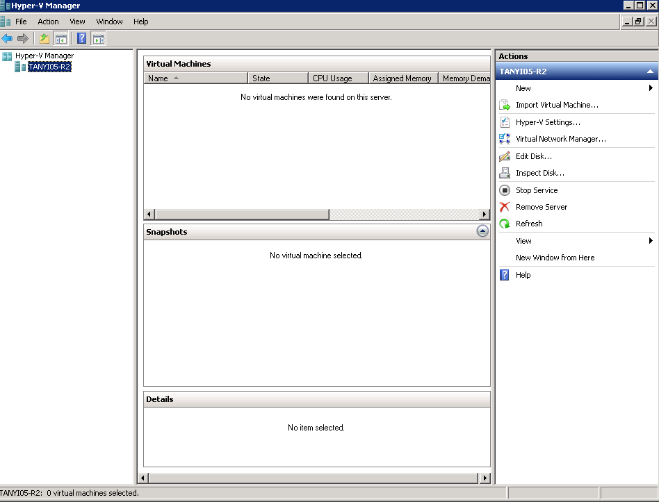Viewport: 659px width, 502px height.
Task: Open the Window menu
Action: (109, 22)
